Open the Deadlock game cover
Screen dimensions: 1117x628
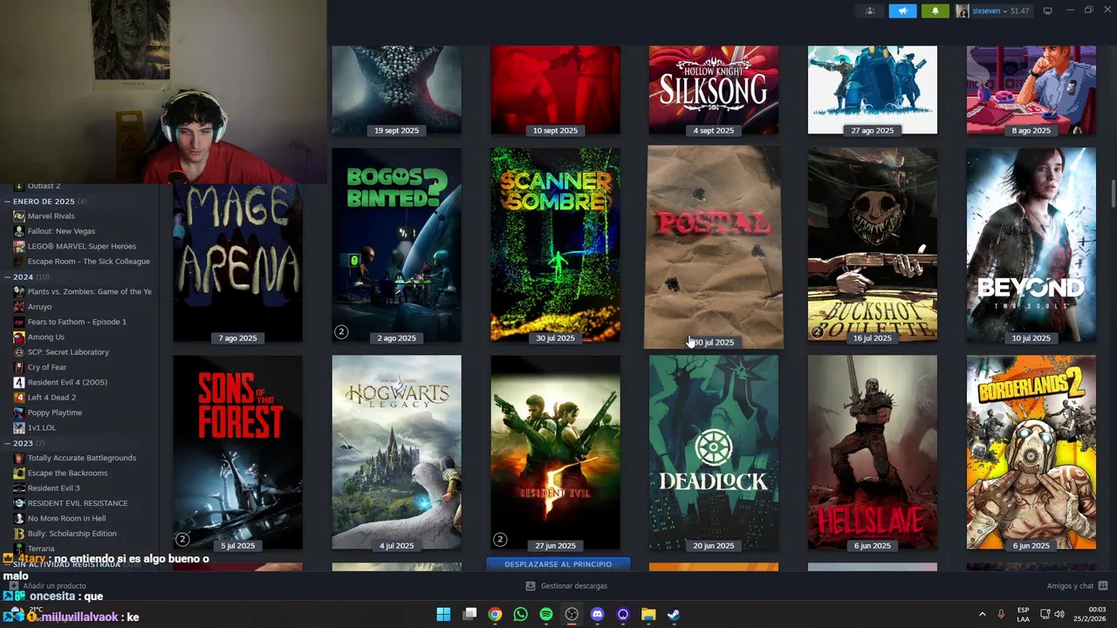pos(714,453)
